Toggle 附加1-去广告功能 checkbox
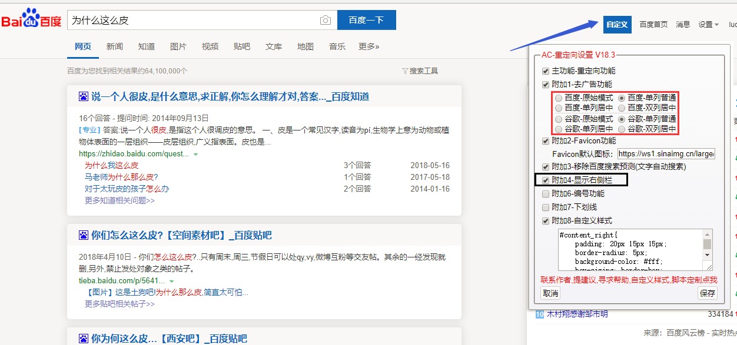 (x=546, y=84)
